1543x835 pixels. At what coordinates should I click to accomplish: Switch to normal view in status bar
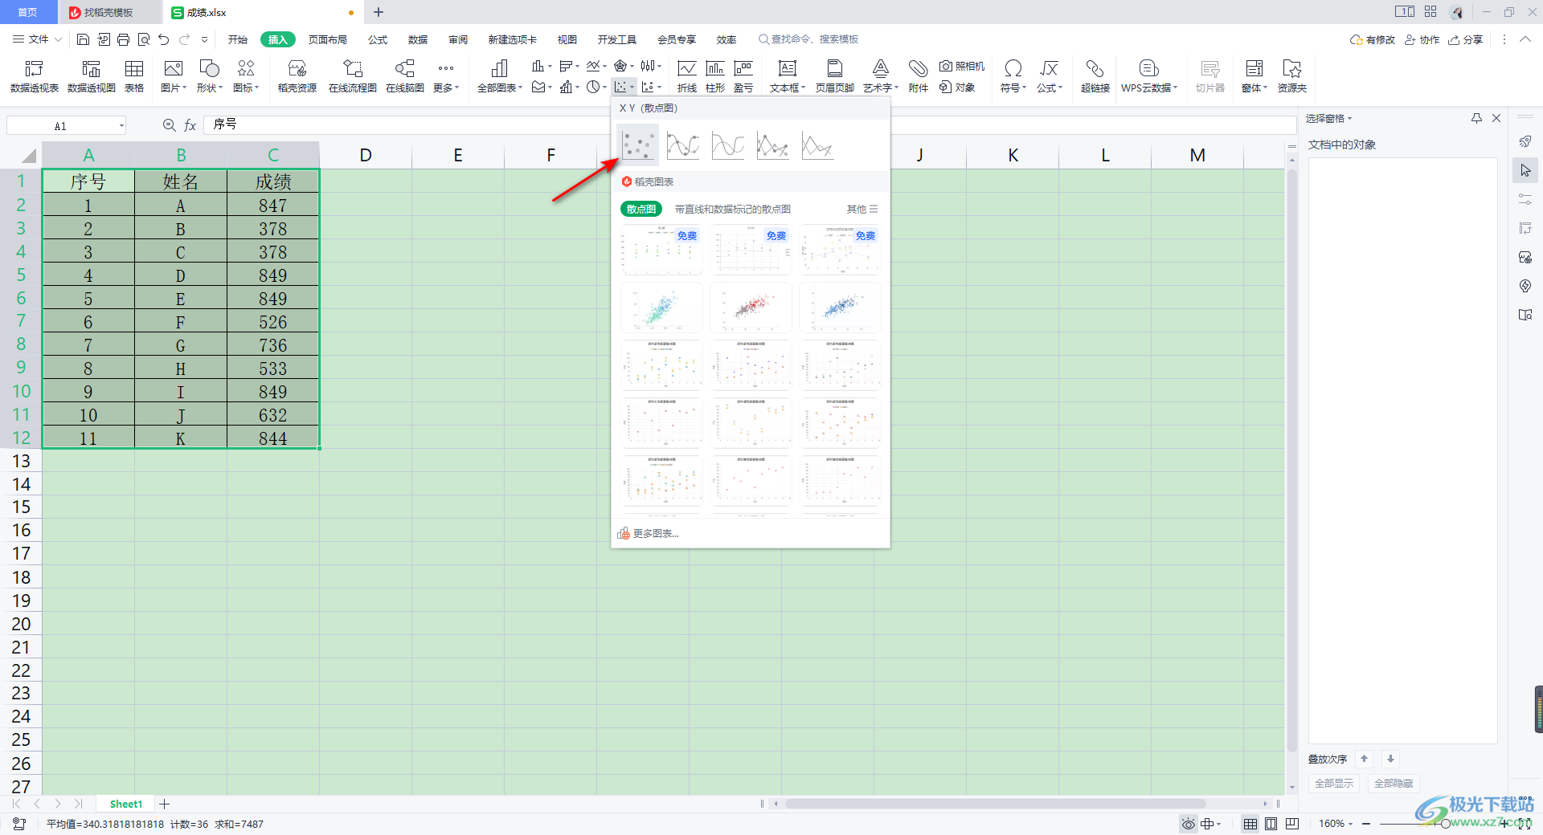tap(1250, 824)
